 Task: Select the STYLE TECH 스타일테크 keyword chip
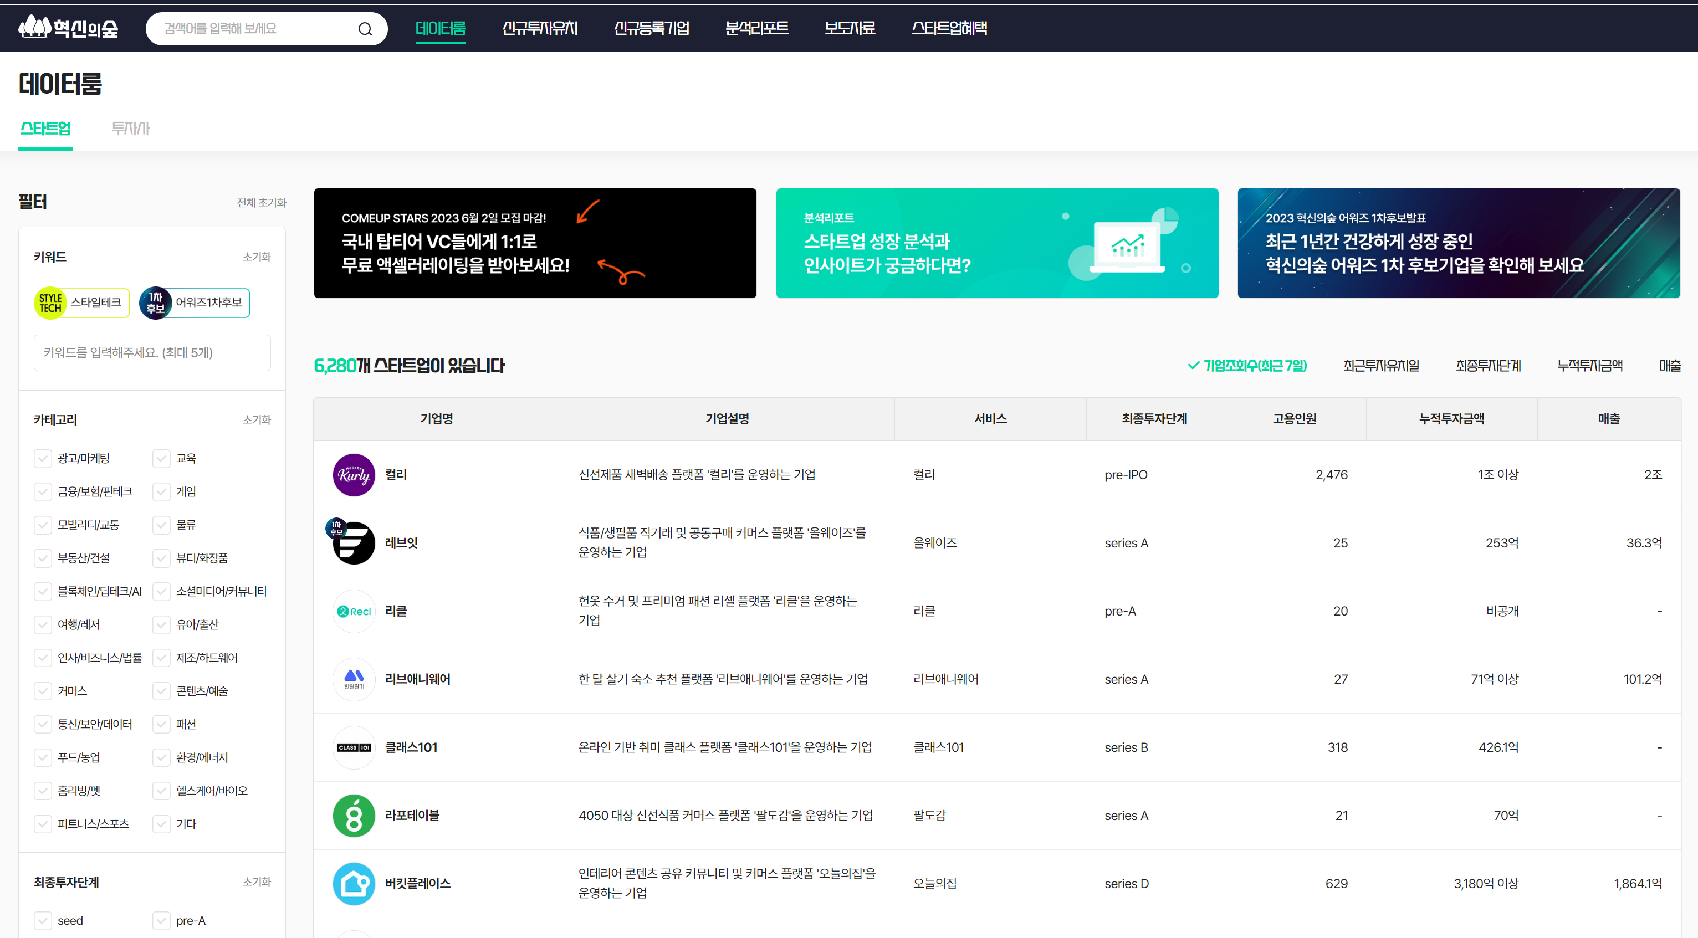tap(81, 303)
